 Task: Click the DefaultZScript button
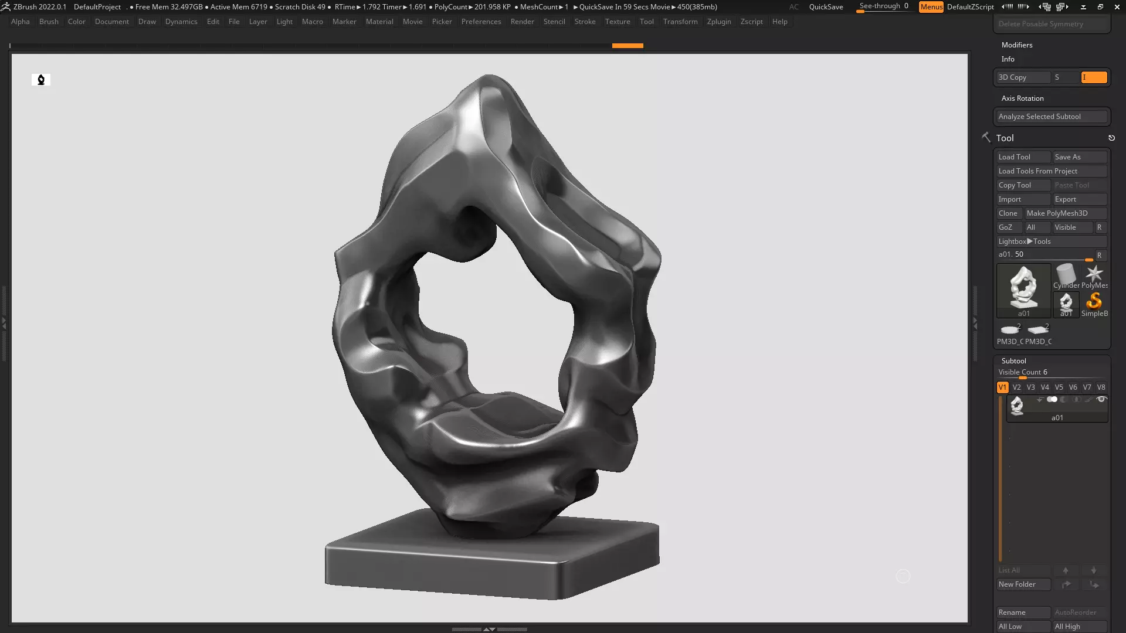pyautogui.click(x=970, y=7)
